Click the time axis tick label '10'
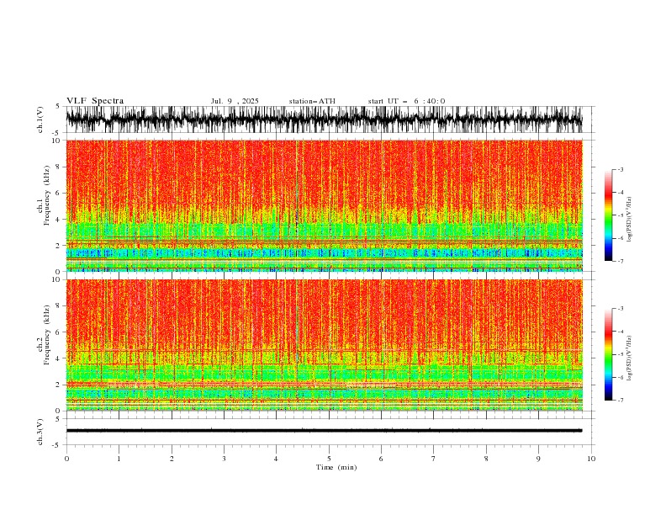 (591, 459)
